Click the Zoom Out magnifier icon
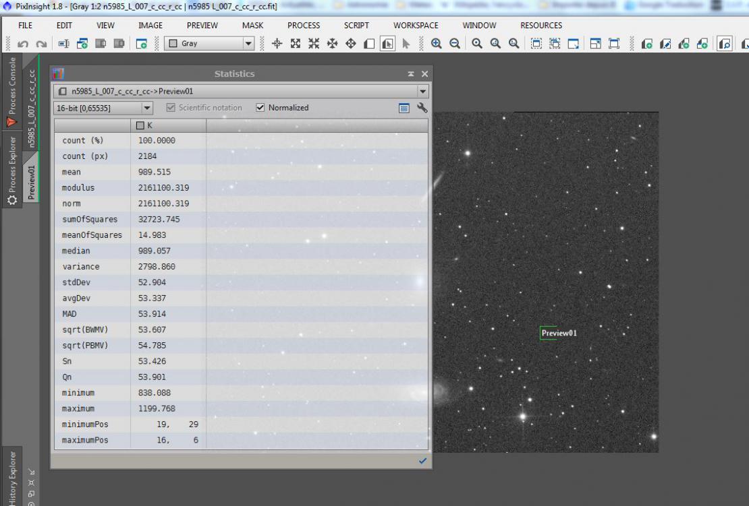Image resolution: width=749 pixels, height=506 pixels. pyautogui.click(x=455, y=43)
